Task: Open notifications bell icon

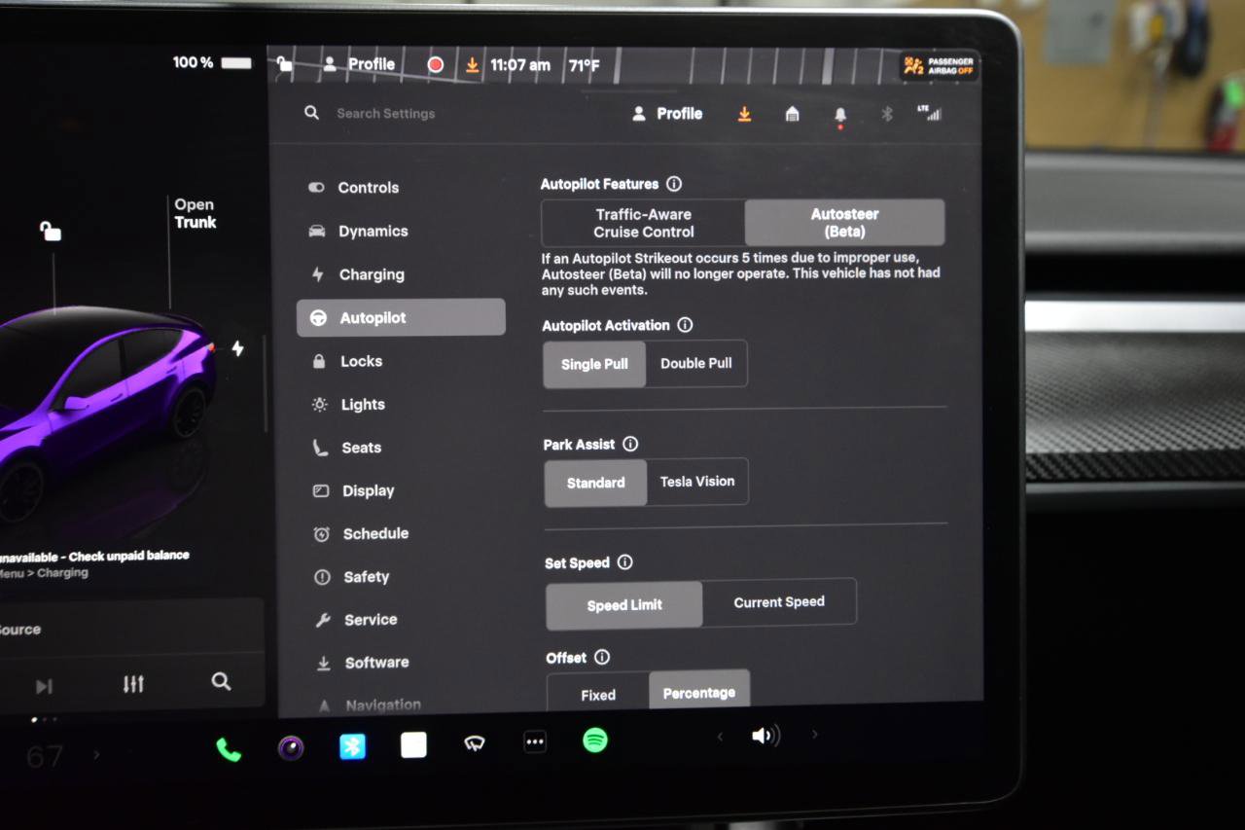Action: point(840,116)
